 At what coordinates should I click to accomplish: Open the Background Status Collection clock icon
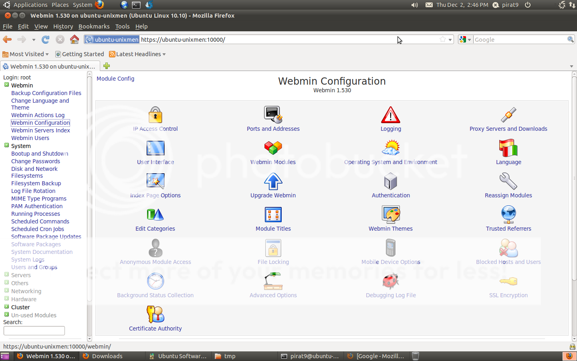(x=155, y=281)
